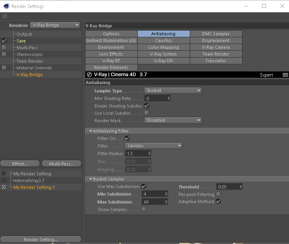Image resolution: width=289 pixels, height=244 pixels.
Task: Maximize the Render Settings window
Action: click(x=264, y=6)
